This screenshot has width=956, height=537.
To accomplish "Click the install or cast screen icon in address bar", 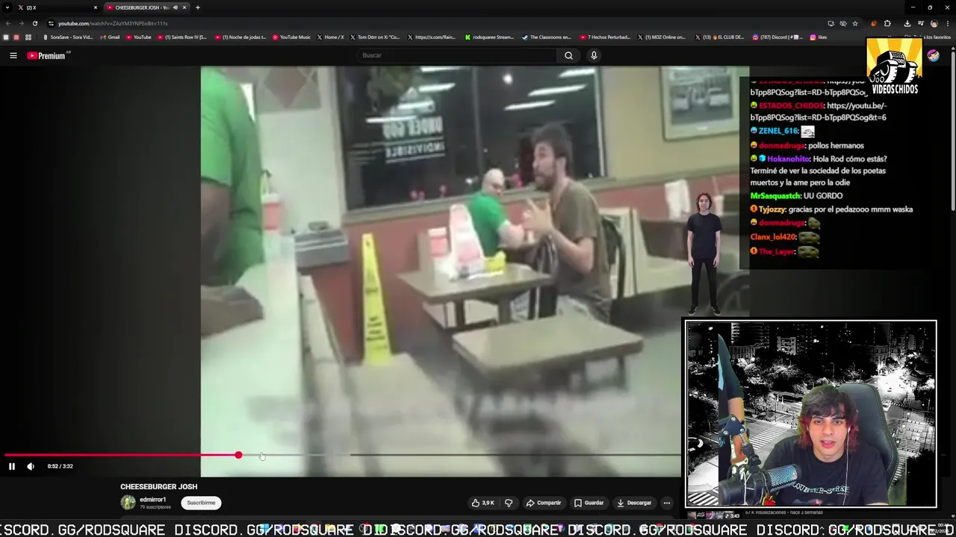I will [x=831, y=23].
